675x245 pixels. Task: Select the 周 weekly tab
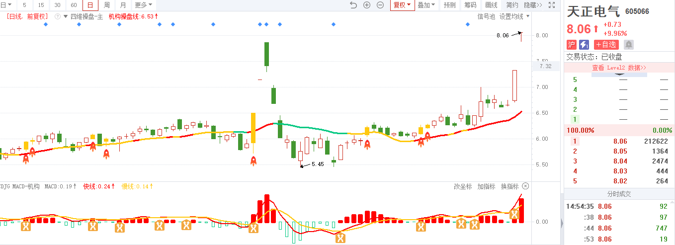106,5
